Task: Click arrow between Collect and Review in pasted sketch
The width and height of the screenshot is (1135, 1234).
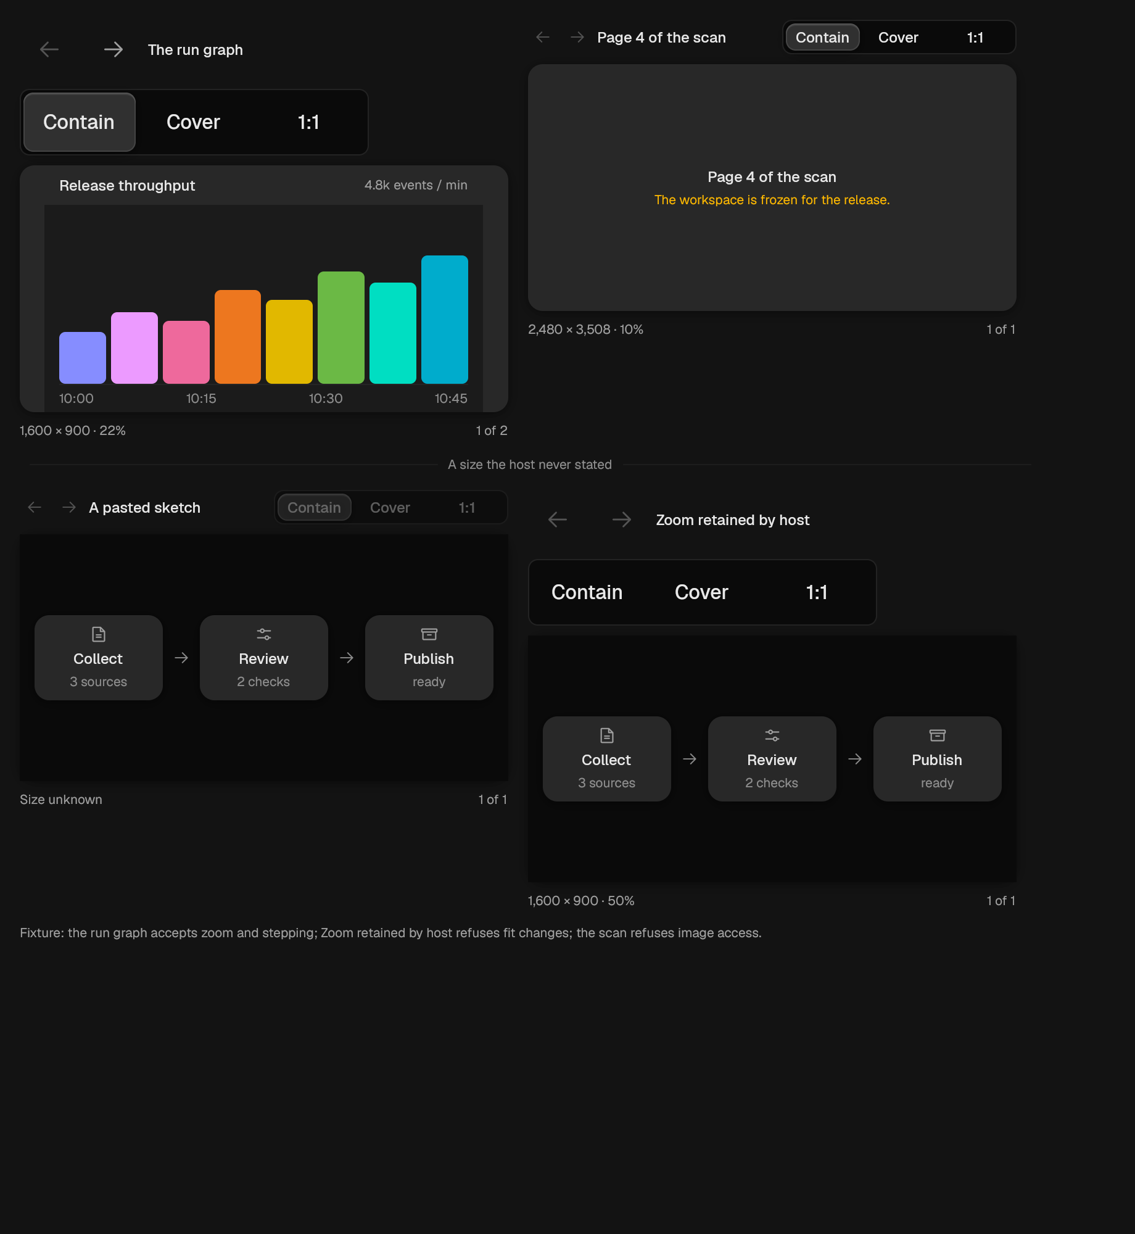Action: click(x=181, y=658)
